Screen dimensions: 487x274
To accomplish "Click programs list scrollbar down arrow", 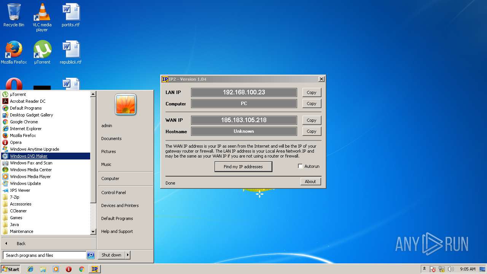I will (x=93, y=232).
